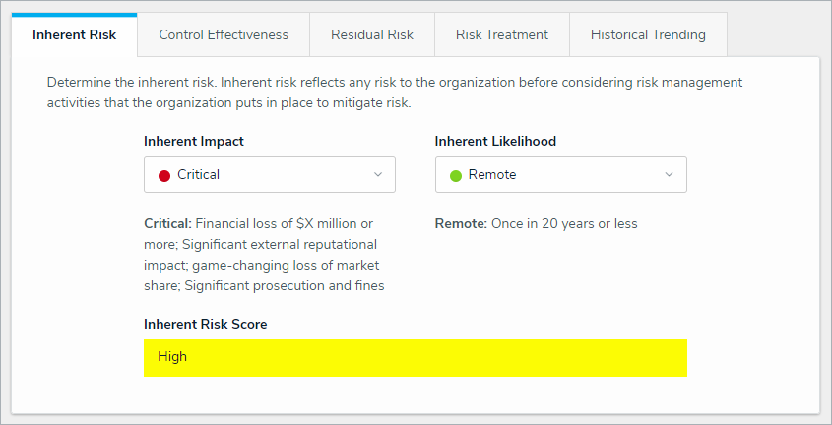Click the chevron arrow in Inherent Impact box
The width and height of the screenshot is (832, 425).
coord(377,175)
